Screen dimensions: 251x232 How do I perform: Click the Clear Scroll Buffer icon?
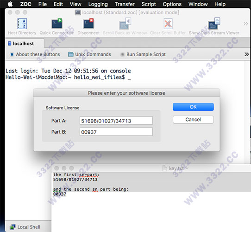click(168, 24)
